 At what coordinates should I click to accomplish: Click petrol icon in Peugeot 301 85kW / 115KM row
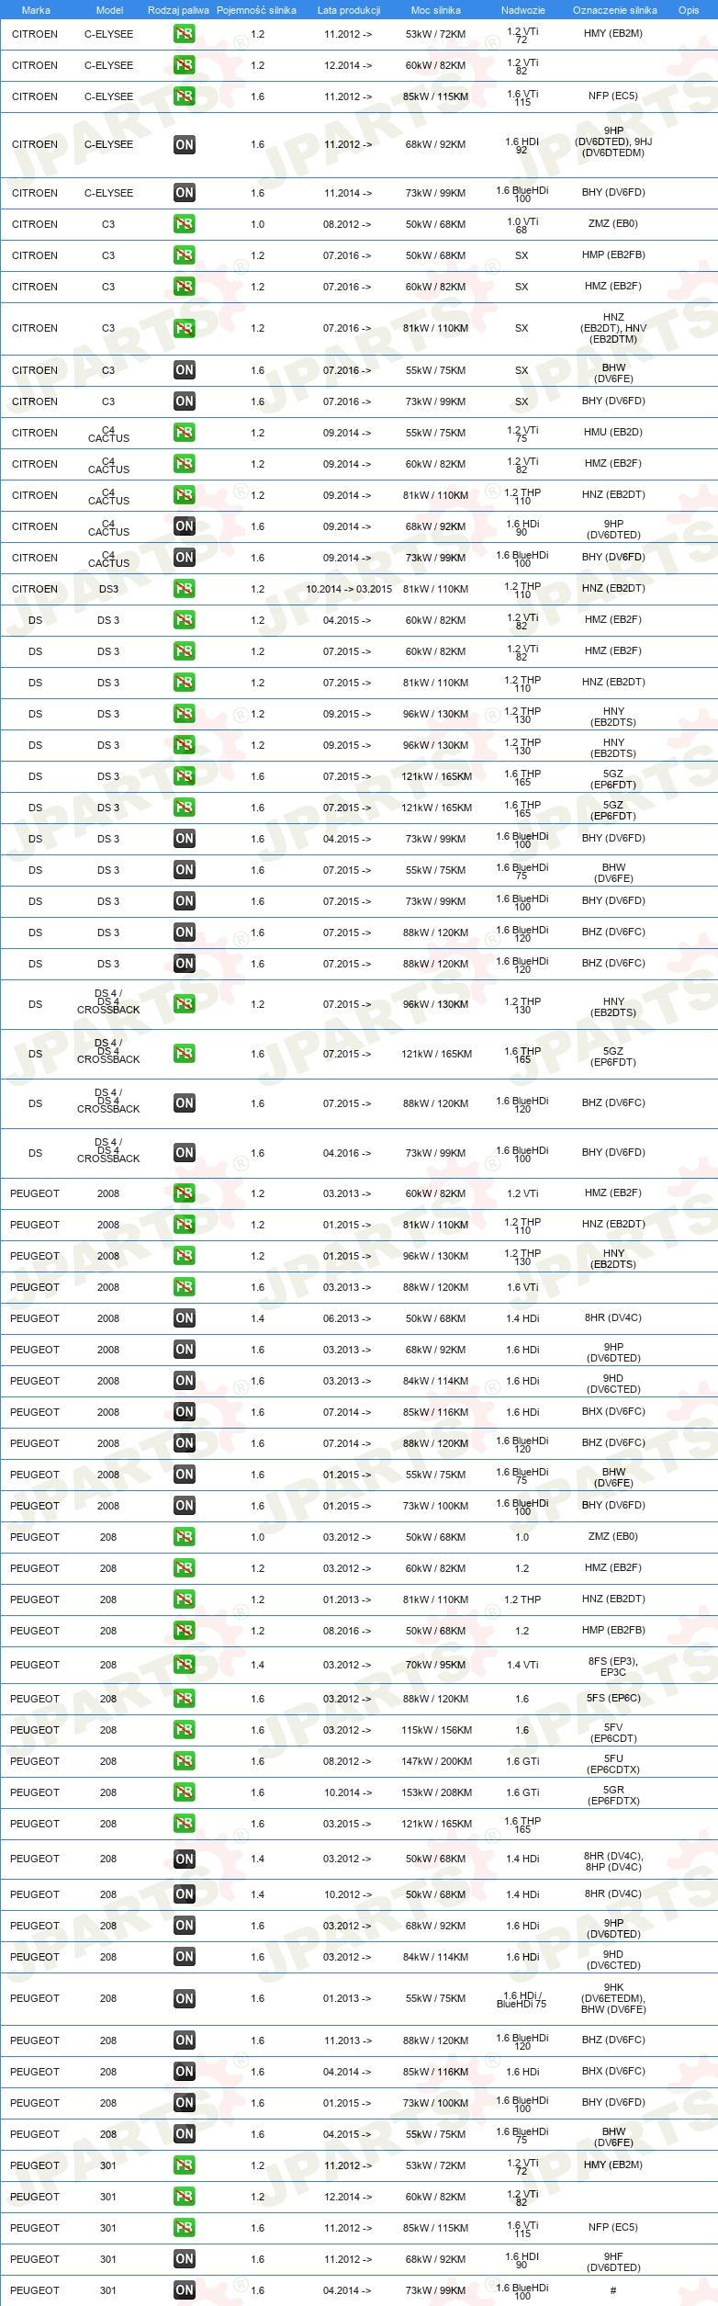coord(185,2228)
